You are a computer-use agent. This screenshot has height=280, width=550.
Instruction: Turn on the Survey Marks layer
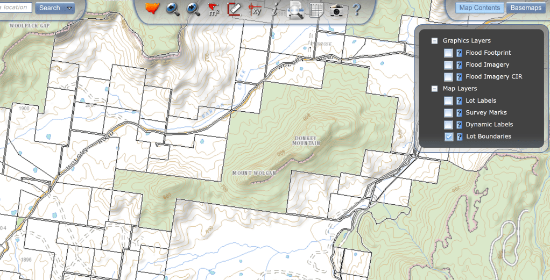tap(448, 113)
